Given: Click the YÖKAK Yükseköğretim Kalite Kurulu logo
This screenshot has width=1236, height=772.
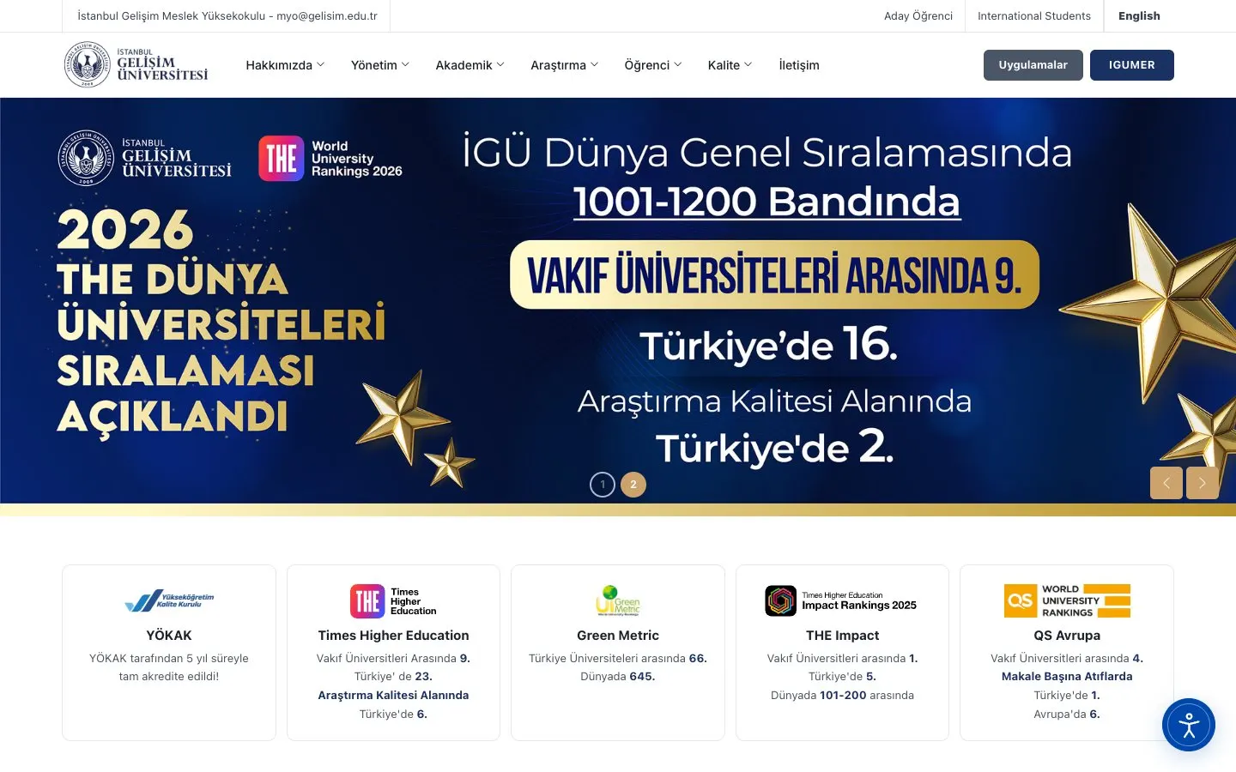Looking at the screenshot, I should pyautogui.click(x=169, y=601).
